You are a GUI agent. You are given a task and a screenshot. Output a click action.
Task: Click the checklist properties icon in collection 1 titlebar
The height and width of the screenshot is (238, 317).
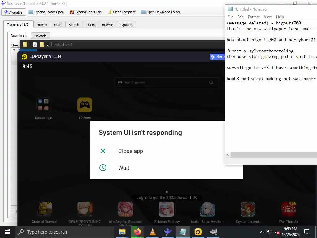tap(35, 45)
